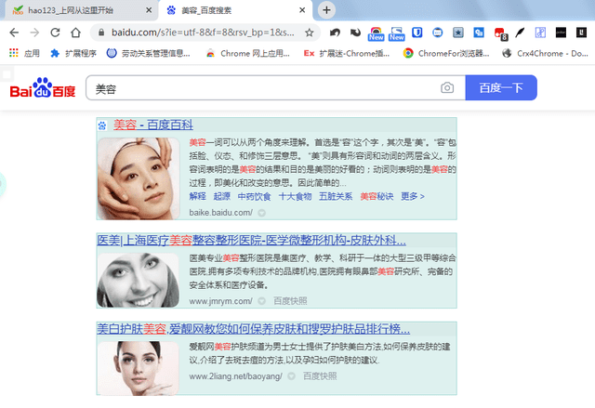The width and height of the screenshot is (595, 408).
Task: Bookmark this page with the star icon
Action: click(310, 33)
